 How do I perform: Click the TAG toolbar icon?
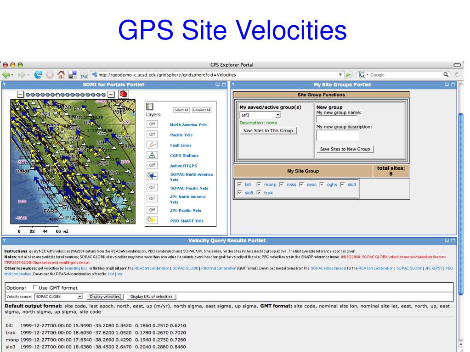pos(84,75)
